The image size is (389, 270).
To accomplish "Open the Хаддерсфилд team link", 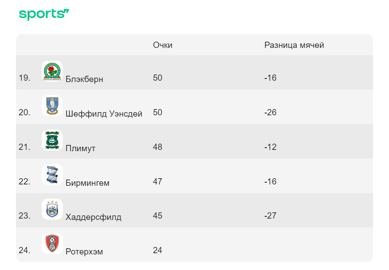I will 93,217.
